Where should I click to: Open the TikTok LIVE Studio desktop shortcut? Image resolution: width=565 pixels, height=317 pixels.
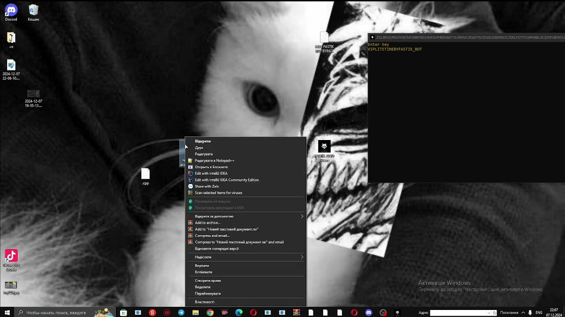click(x=11, y=261)
